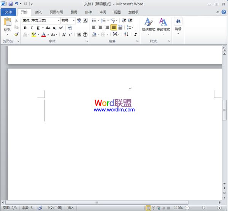
Task: Apply red font color
Action: pos(43,34)
